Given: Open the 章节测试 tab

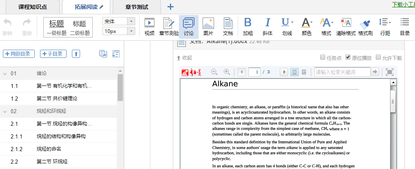Looking at the screenshot, I should [x=136, y=7].
